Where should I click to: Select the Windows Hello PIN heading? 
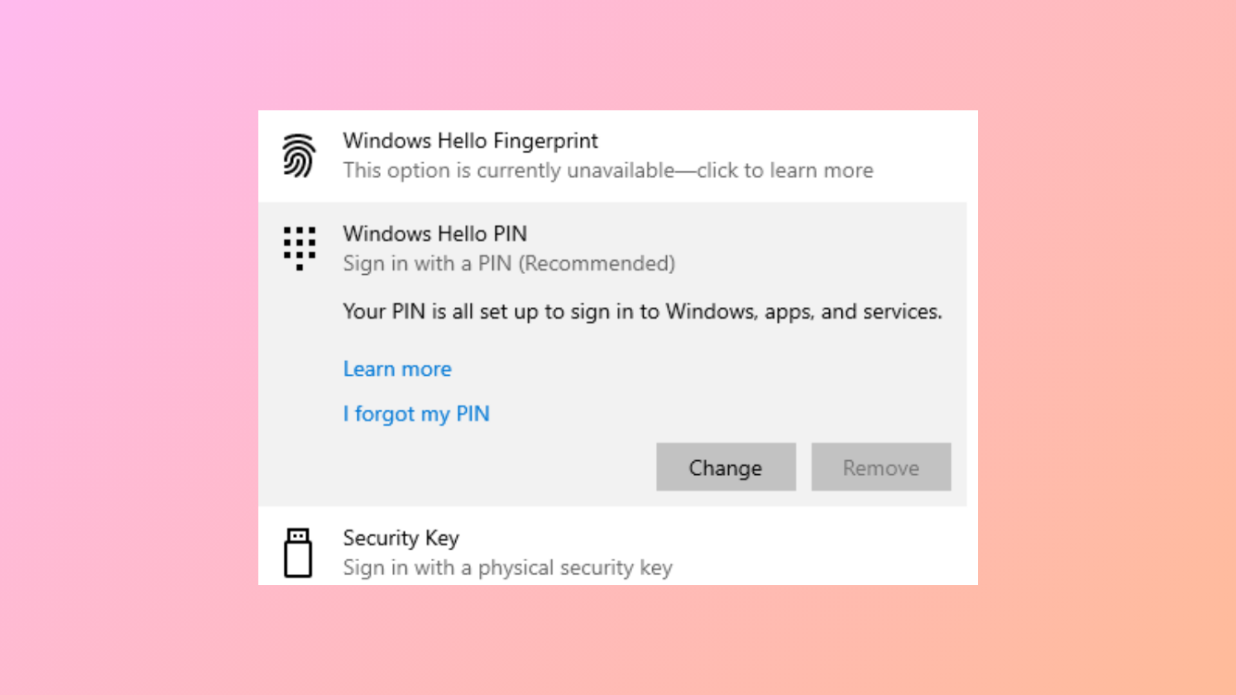coord(435,234)
